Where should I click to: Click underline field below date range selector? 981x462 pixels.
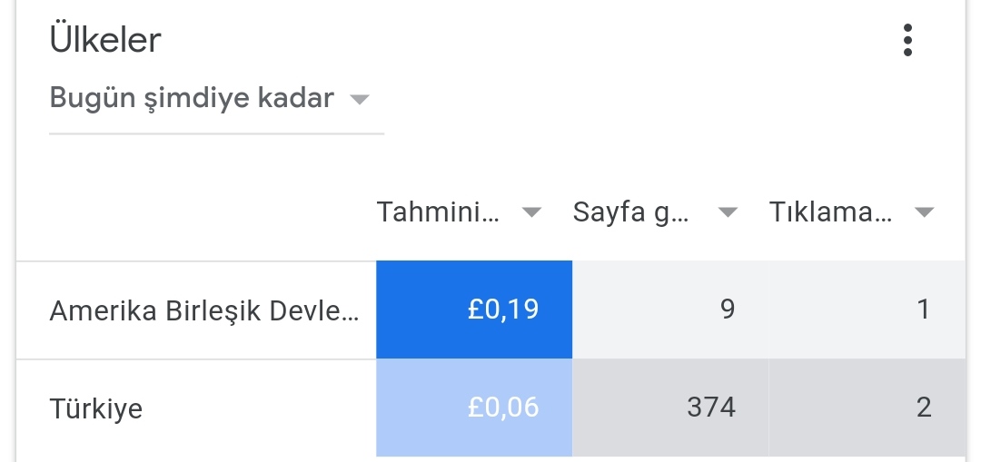pos(216,133)
